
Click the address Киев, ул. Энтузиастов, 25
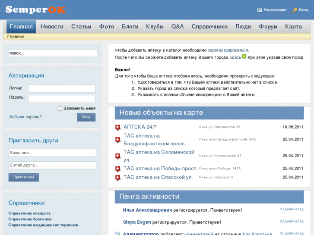point(220,127)
